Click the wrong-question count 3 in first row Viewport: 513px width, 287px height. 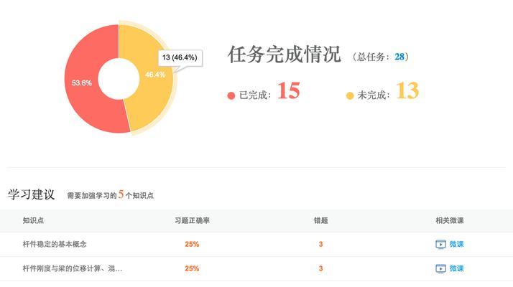click(x=320, y=244)
